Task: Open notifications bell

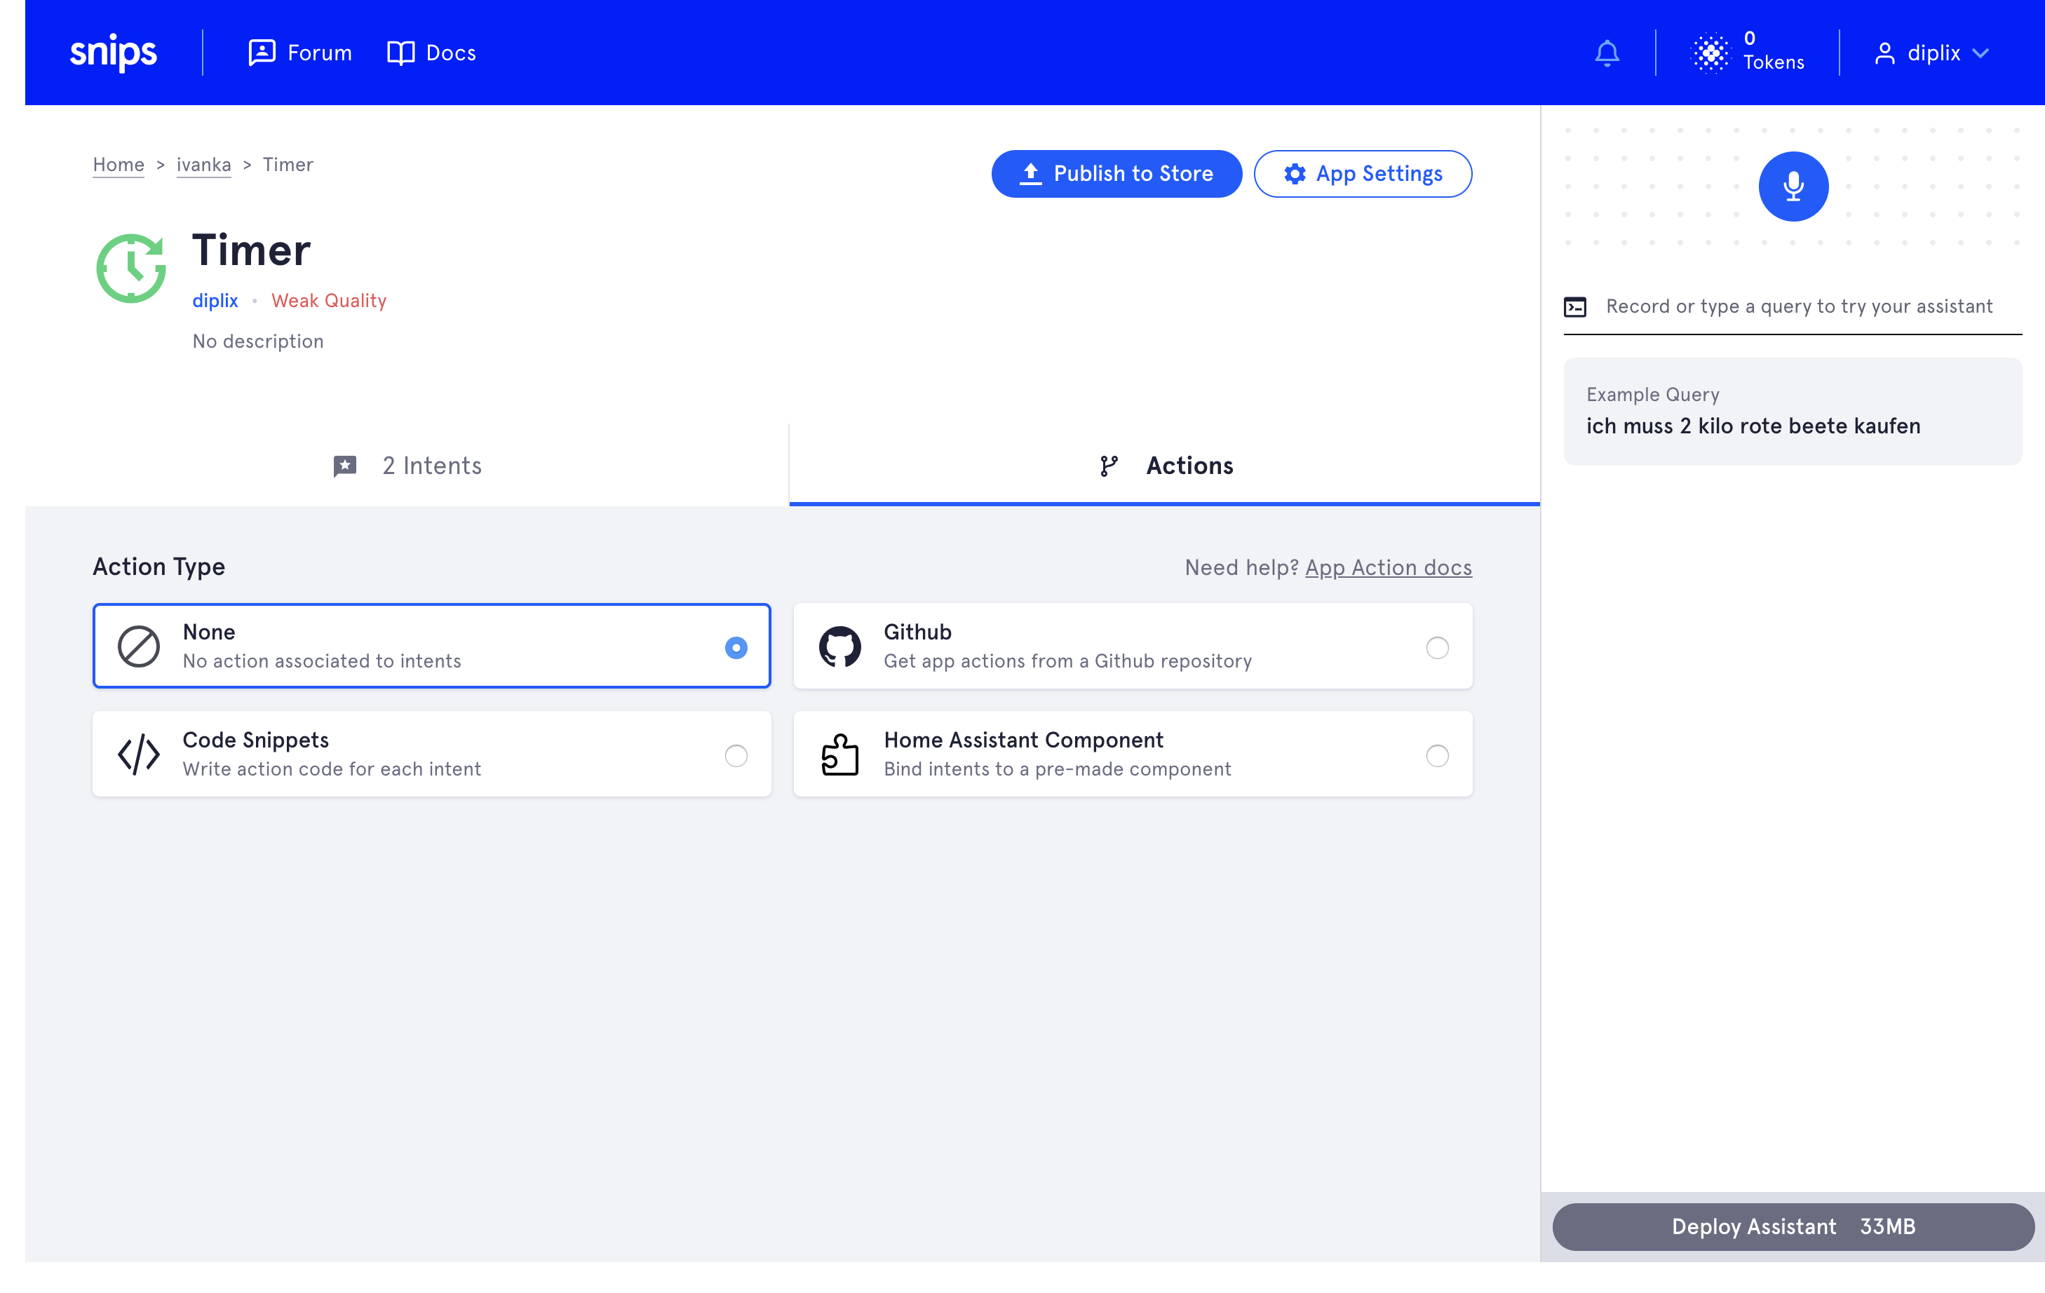Action: [1607, 53]
